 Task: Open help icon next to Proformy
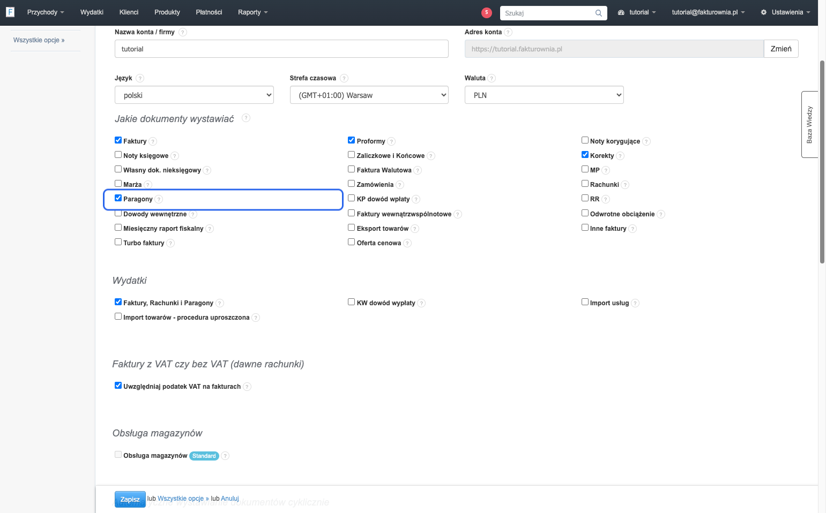click(391, 141)
